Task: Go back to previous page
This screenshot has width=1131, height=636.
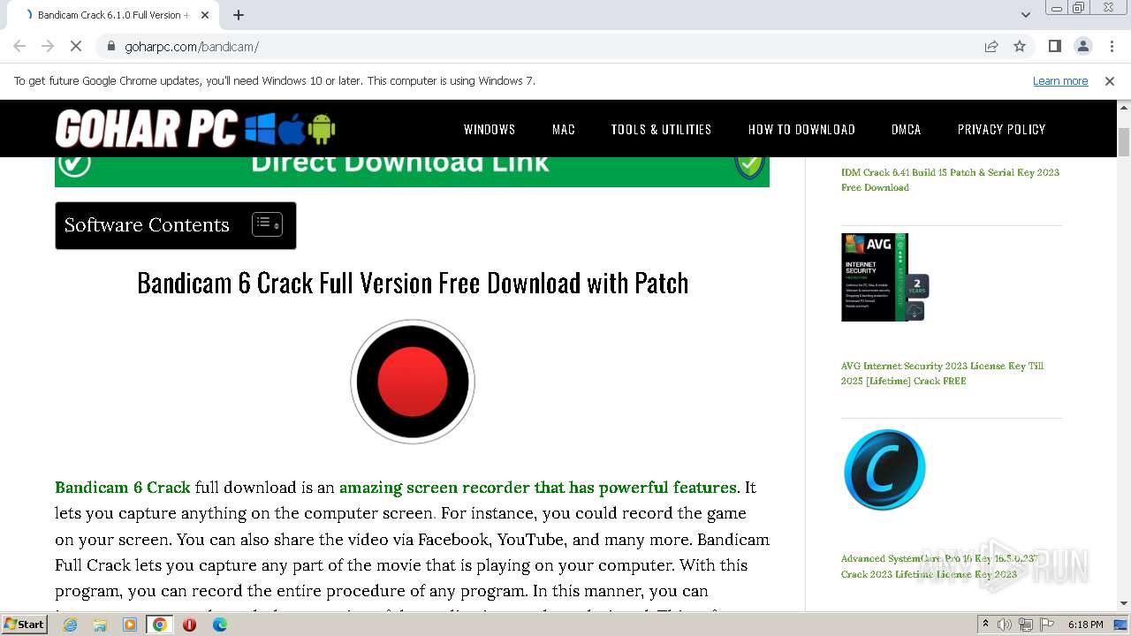Action: pos(19,46)
